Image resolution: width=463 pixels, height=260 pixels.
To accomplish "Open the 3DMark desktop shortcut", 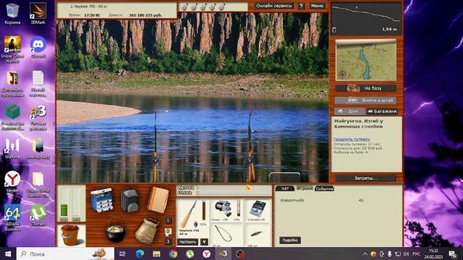I will [x=38, y=14].
